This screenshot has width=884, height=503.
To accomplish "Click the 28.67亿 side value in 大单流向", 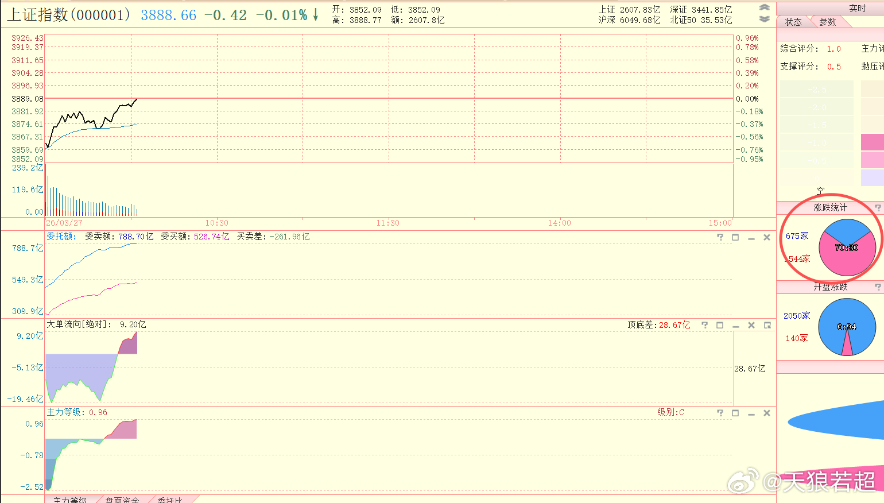I will 750,369.
